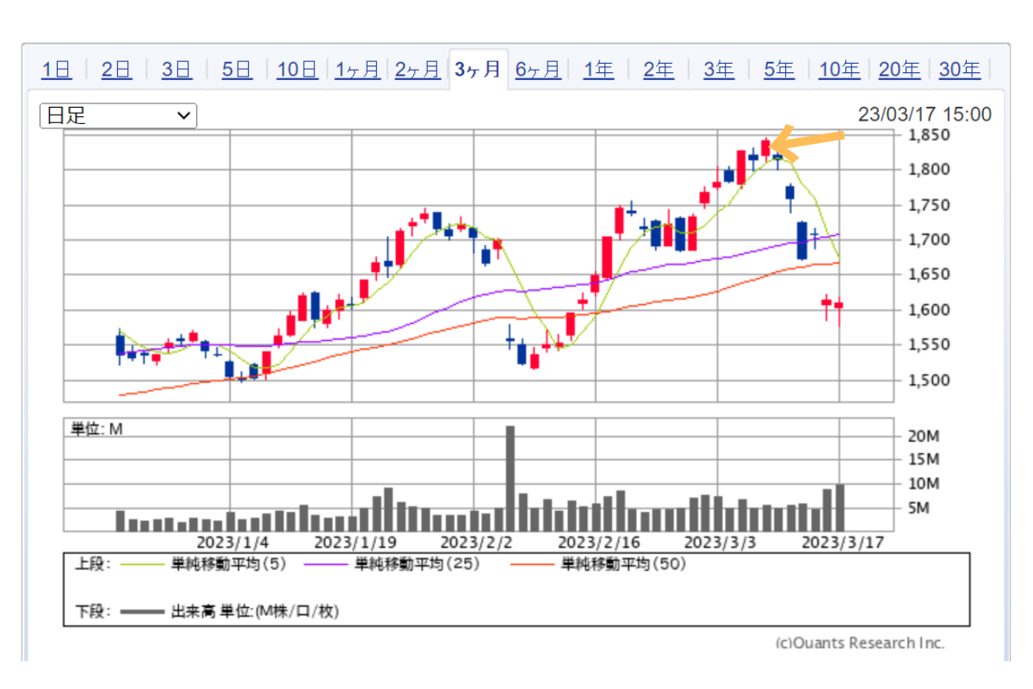Image resolution: width=1033 pixels, height=689 pixels.
Task: Switch to 6ヶ月 chart view
Action: coord(538,70)
